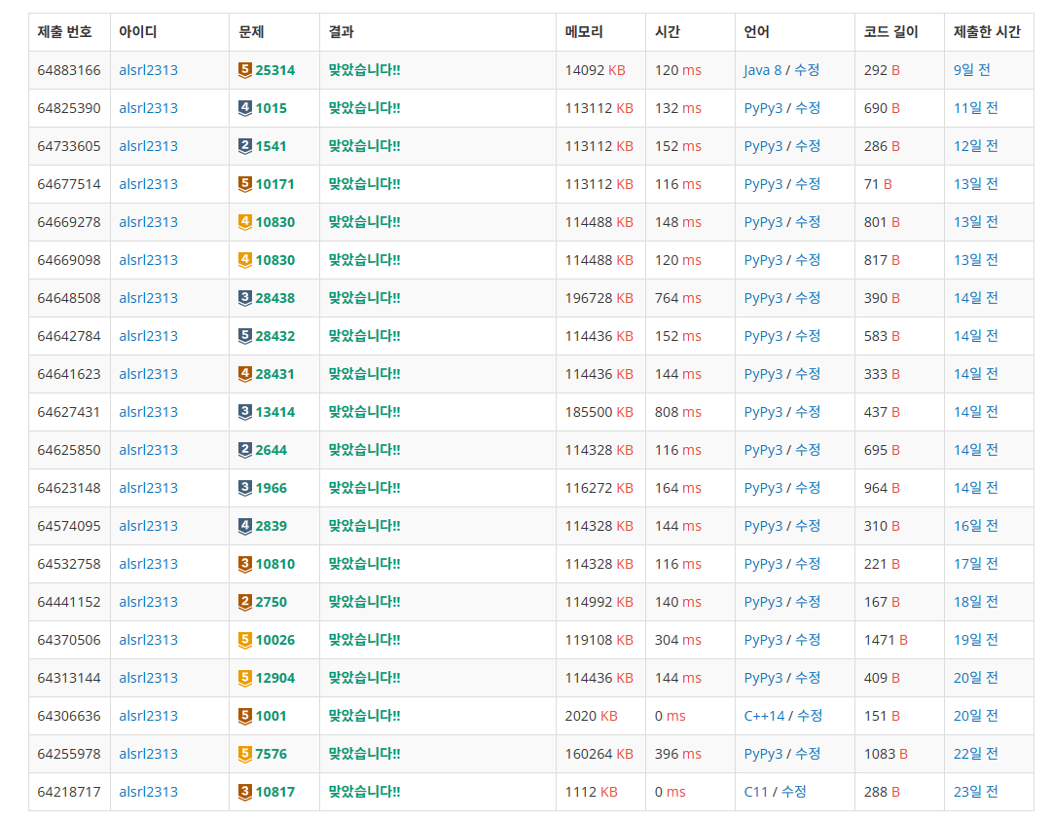Viewport: 1052px width, 822px height.
Task: Click the gold tier badge in submission 64669278 row
Action: pos(245,222)
